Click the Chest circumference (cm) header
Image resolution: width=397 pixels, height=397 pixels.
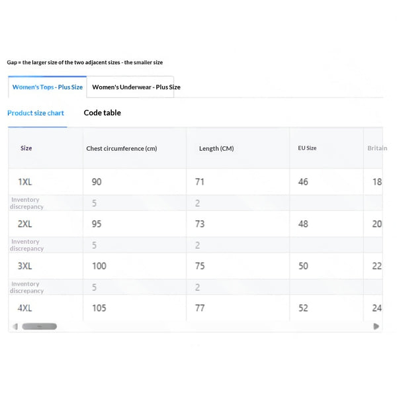pos(122,148)
